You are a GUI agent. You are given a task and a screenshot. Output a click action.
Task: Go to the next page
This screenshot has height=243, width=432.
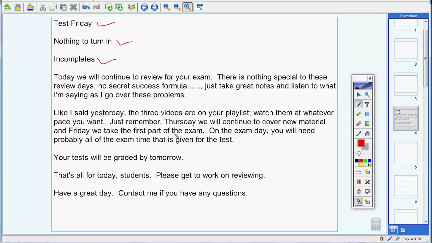(154, 7)
